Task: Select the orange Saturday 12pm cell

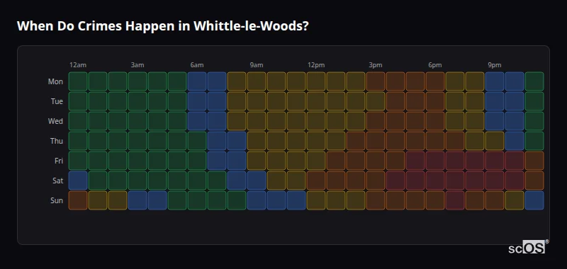Action: (316, 181)
